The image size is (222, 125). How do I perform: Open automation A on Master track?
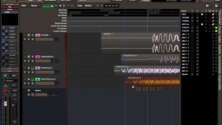point(29,95)
